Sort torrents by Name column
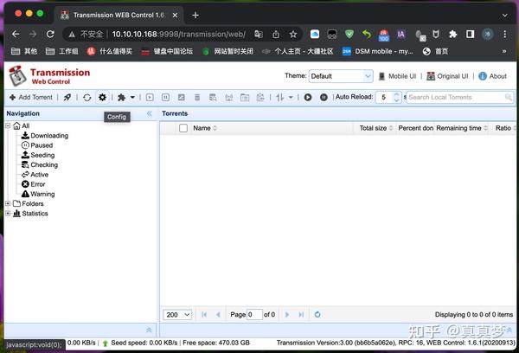The width and height of the screenshot is (519, 353). 204,128
